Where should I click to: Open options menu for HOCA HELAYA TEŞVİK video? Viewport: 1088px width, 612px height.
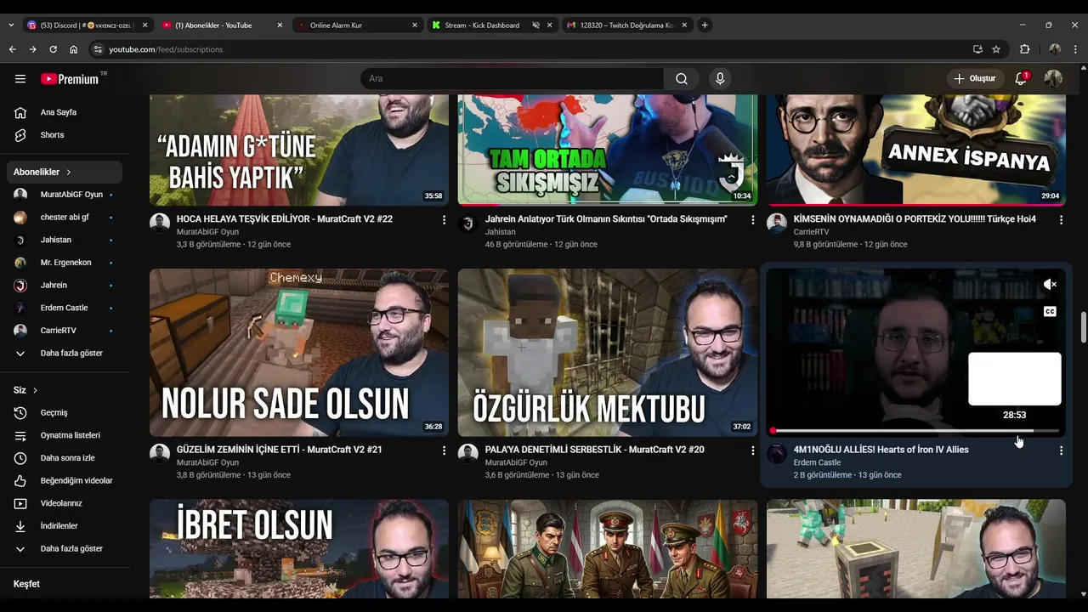pyautogui.click(x=444, y=220)
